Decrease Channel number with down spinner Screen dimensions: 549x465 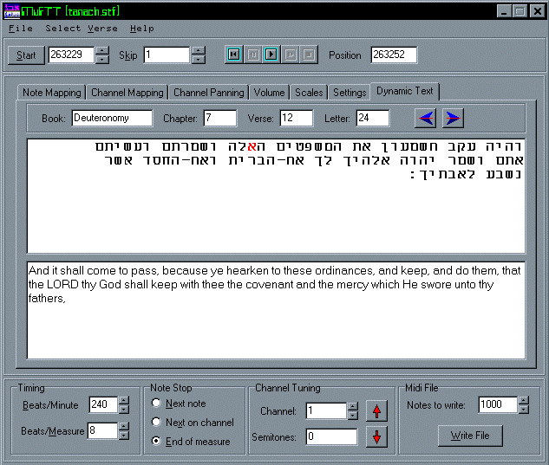click(x=353, y=416)
